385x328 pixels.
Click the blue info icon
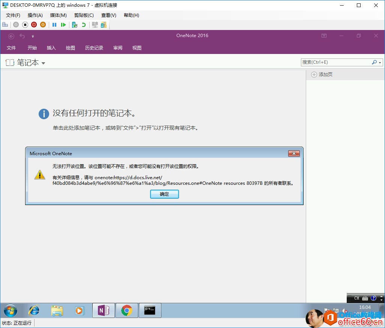[x=44, y=114]
